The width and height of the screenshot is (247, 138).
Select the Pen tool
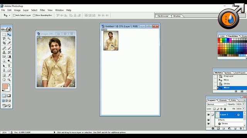click(x=4, y=70)
